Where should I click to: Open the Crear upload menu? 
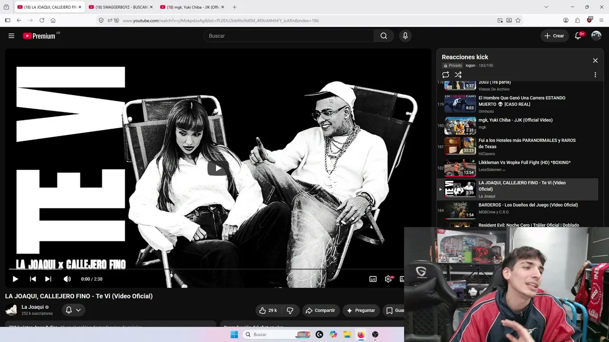(554, 36)
